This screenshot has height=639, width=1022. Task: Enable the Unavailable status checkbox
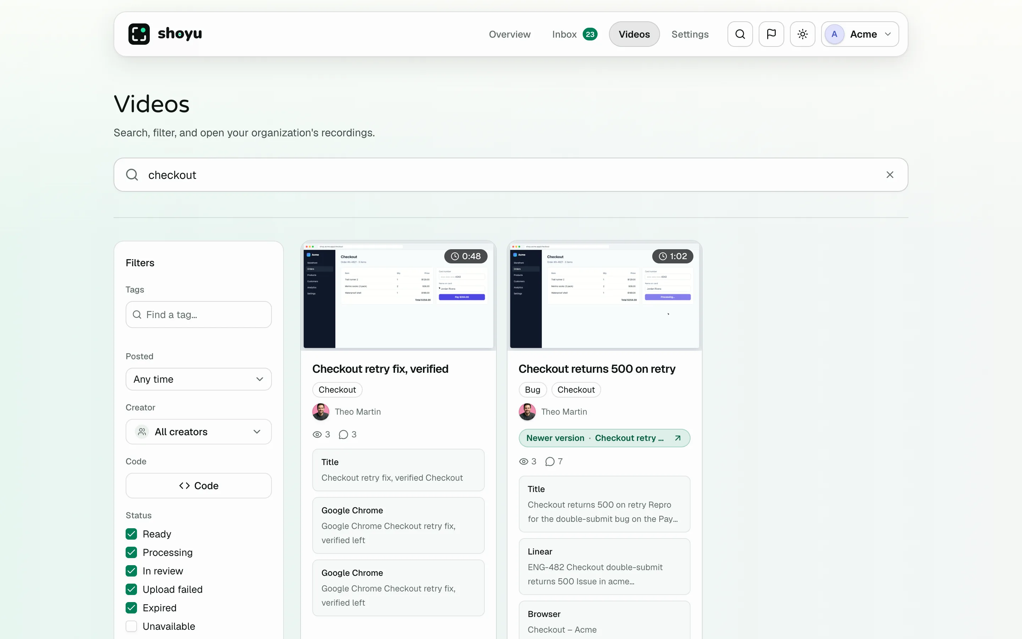coord(131,626)
